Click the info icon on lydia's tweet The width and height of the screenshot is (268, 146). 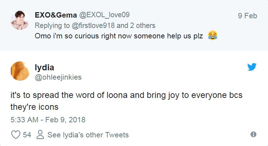click(x=253, y=135)
